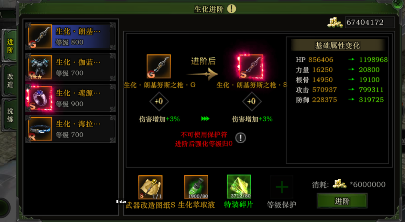Click the info icon beside the 生化进阶 title

click(x=231, y=9)
